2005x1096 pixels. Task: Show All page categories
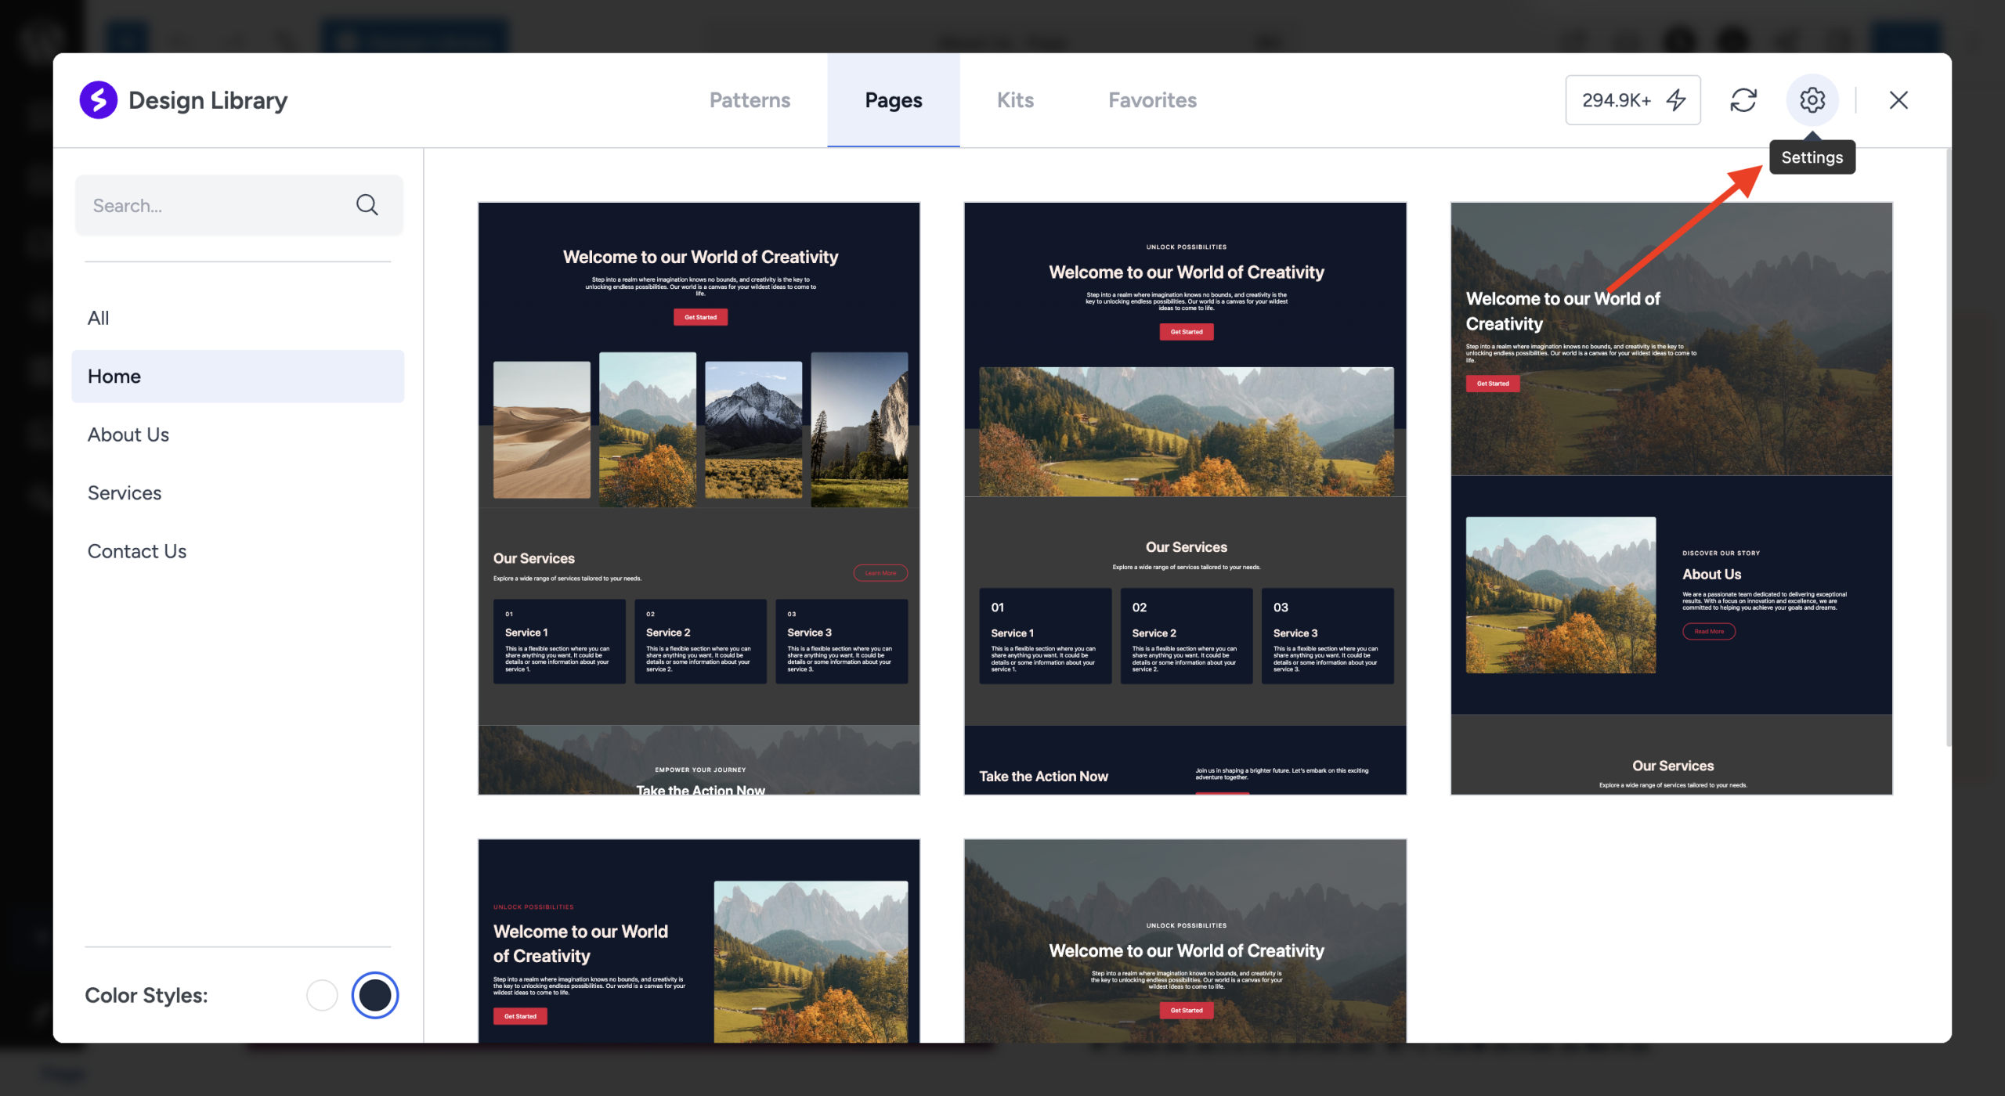pos(238,318)
